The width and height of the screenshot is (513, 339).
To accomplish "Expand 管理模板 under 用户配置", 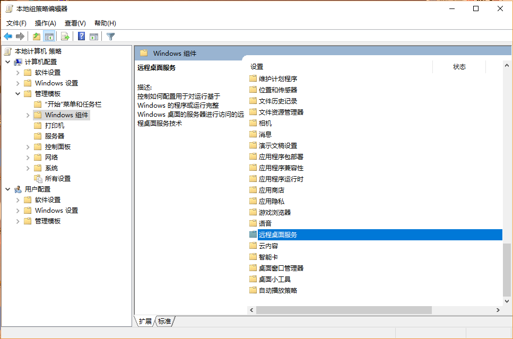I will pos(18,221).
